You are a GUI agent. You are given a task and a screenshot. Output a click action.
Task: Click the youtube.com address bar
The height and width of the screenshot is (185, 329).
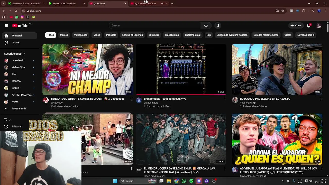[147, 11]
